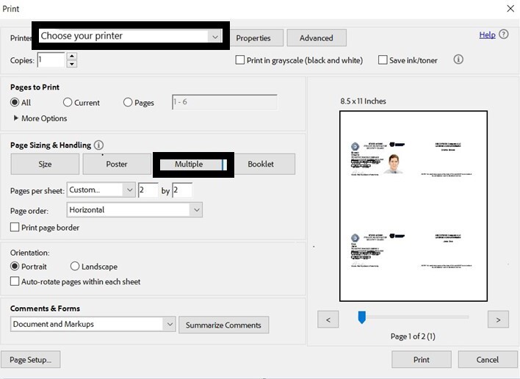Click the Page Sizing & Handling info icon
Screen dimensions: 520x379
point(98,145)
